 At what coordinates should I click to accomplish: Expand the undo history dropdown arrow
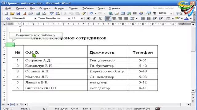coord(95,13)
